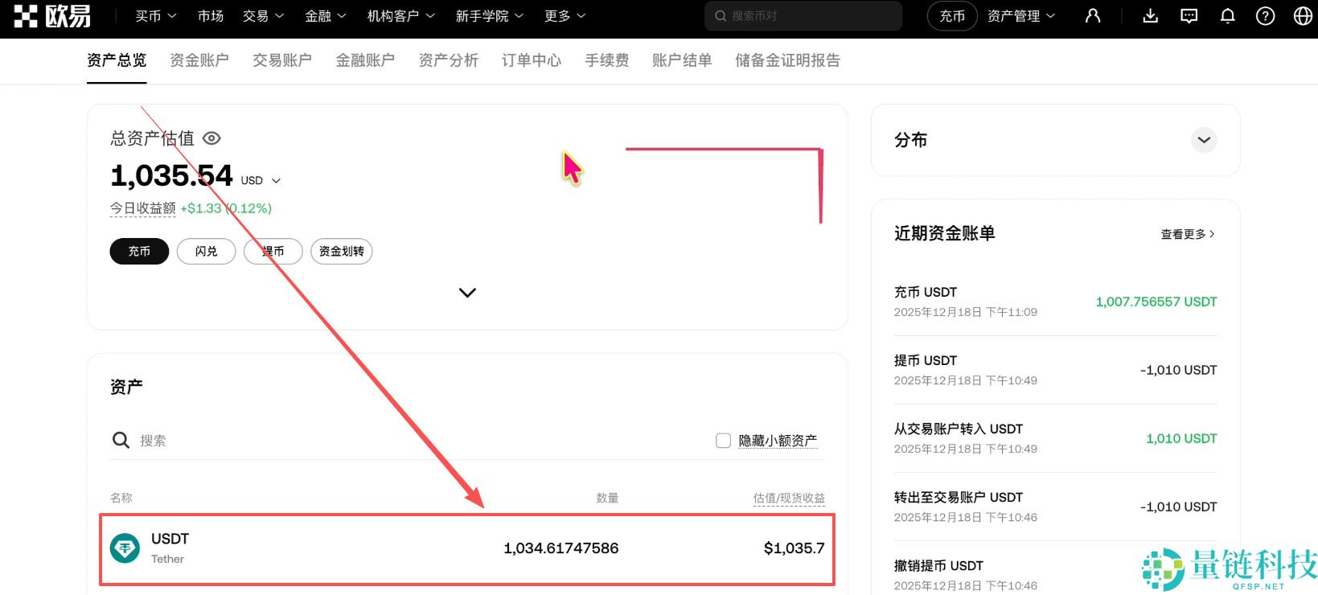The image size is (1318, 595).
Task: Open the 查看更多 link
Action: (x=1189, y=234)
